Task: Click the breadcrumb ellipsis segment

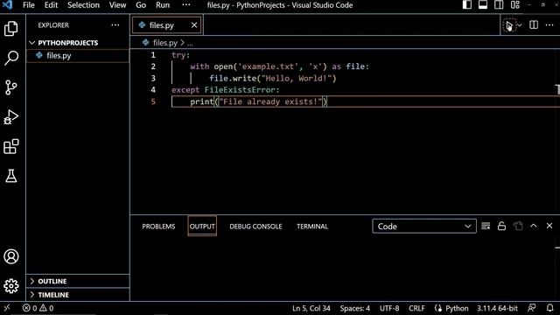Action: pos(190,43)
